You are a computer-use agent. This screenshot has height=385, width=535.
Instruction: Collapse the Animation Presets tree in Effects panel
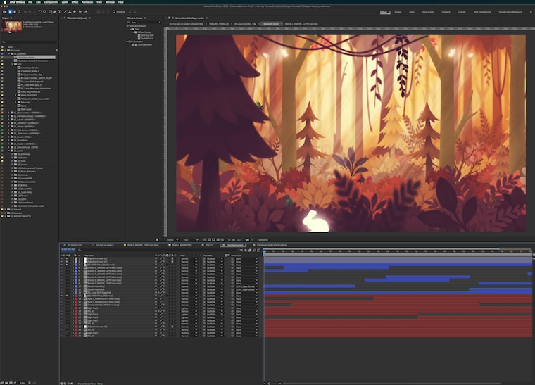[x=127, y=26]
